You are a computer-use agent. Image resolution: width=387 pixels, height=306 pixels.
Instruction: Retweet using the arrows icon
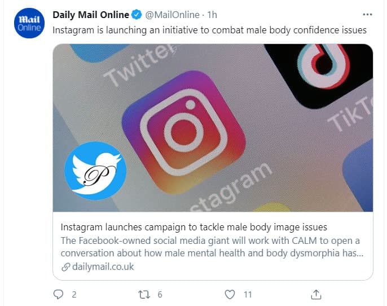pos(143,294)
